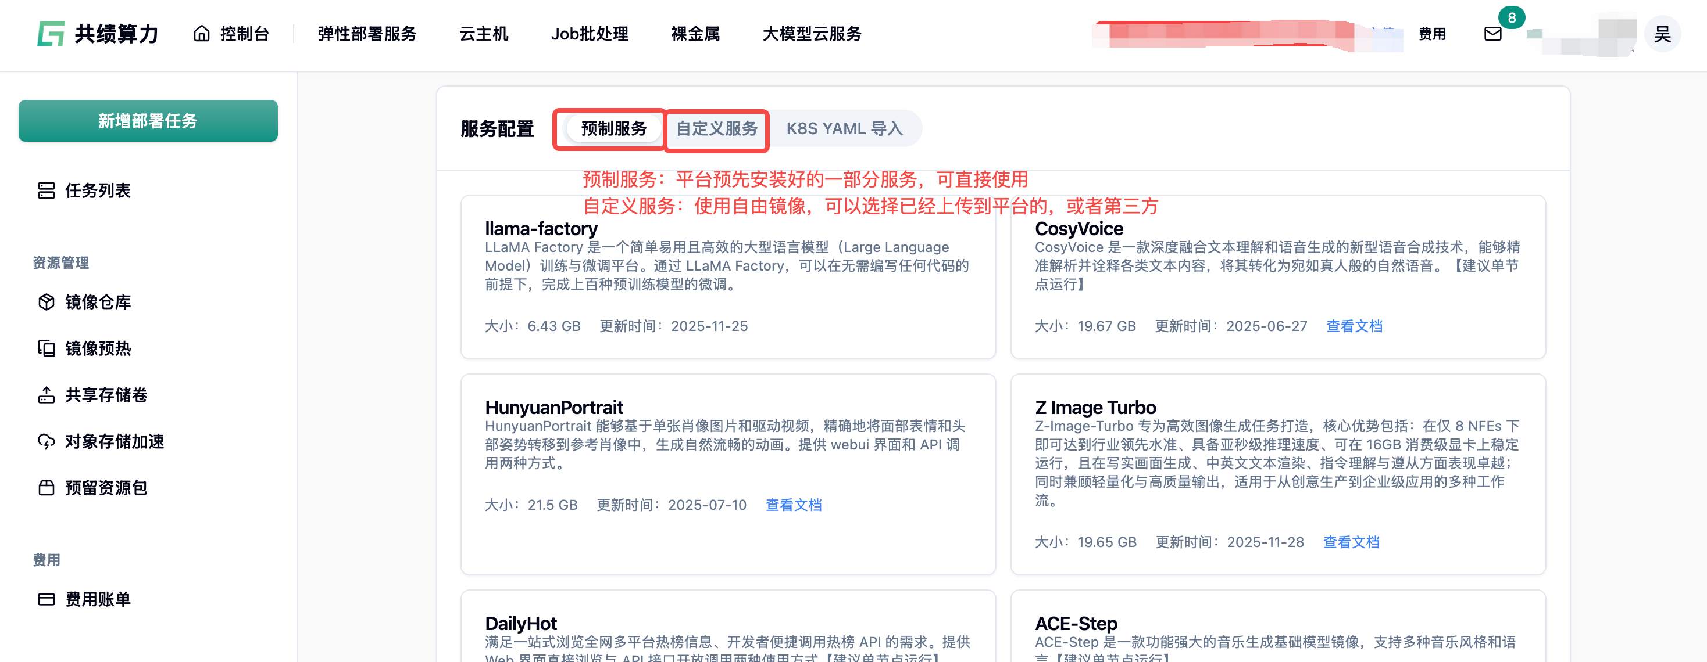Open 查看文档 link for CosyVoice
Screen dimensions: 1707x662
point(1354,326)
